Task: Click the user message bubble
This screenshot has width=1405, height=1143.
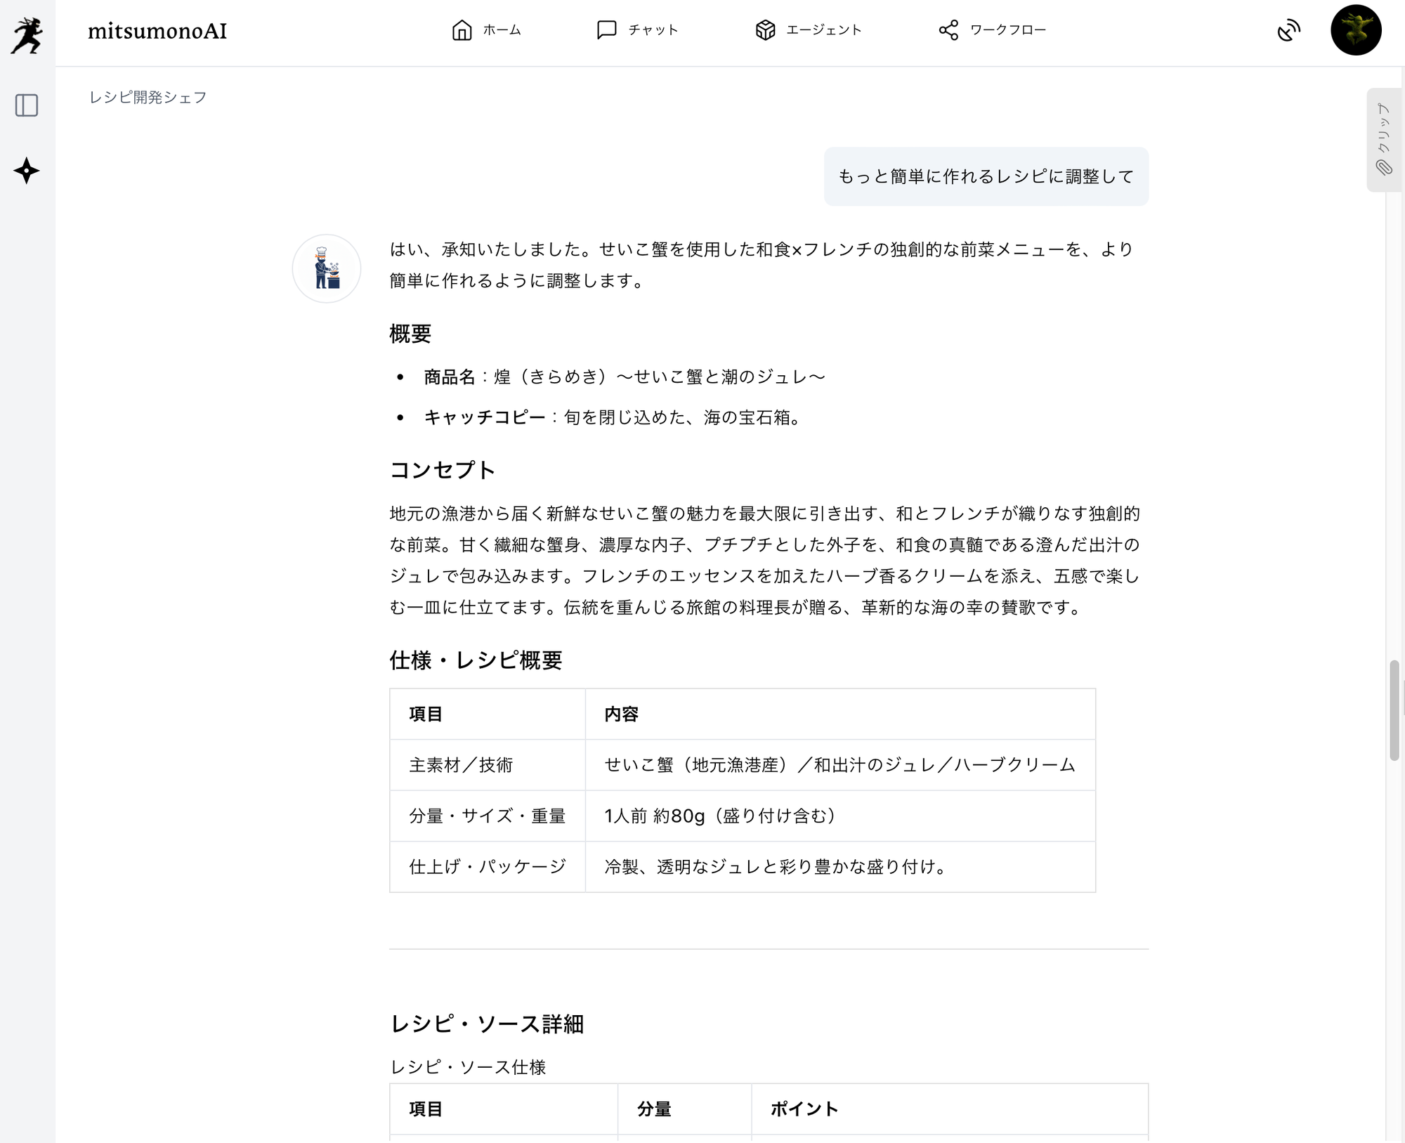Action: (986, 176)
